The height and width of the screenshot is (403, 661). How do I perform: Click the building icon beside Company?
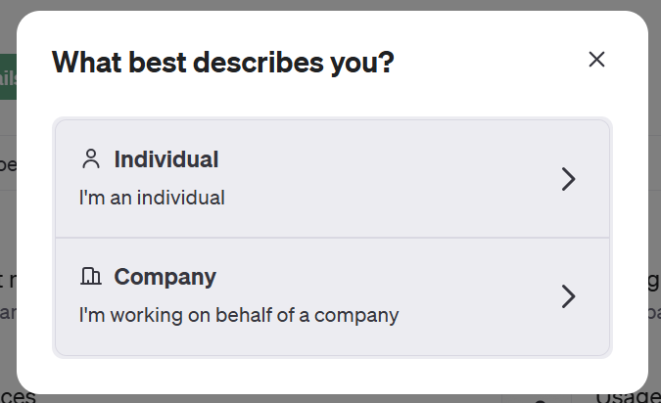(91, 276)
